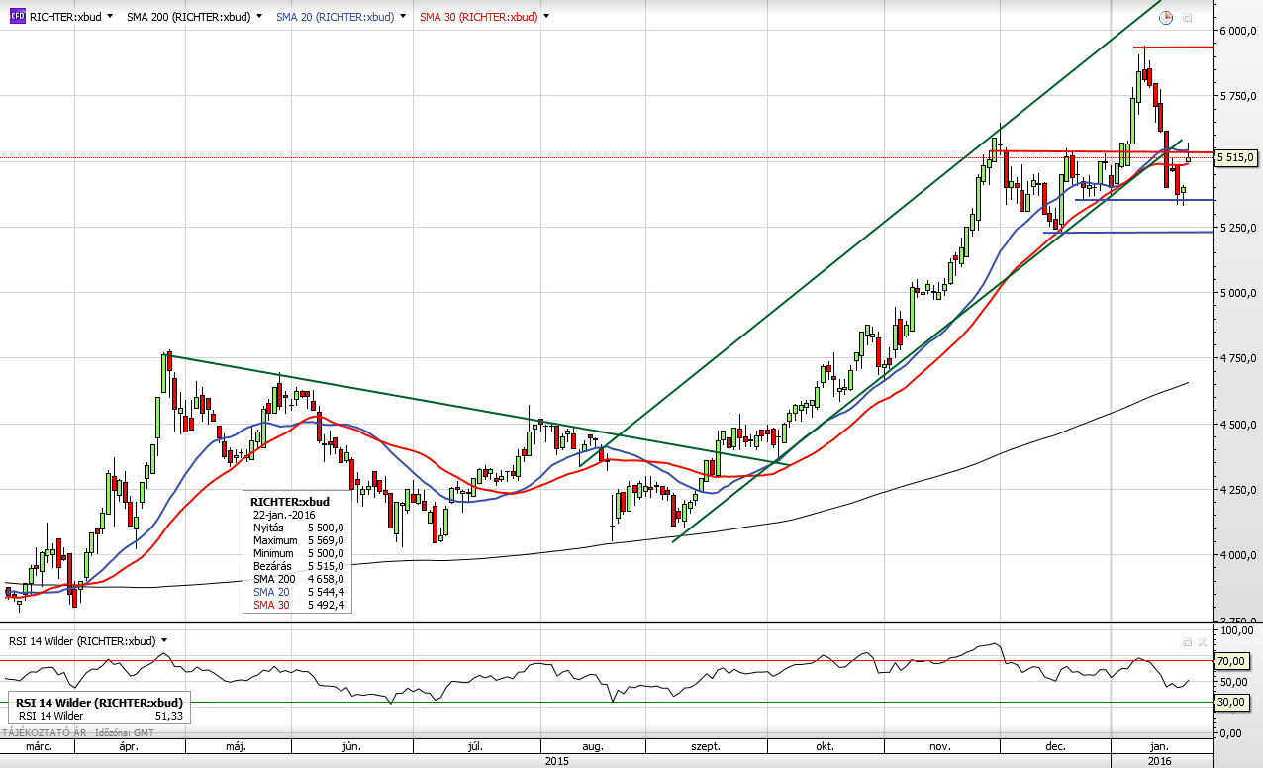
Task: Click the maximize icon in the price chart
Action: pyautogui.click(x=1188, y=17)
